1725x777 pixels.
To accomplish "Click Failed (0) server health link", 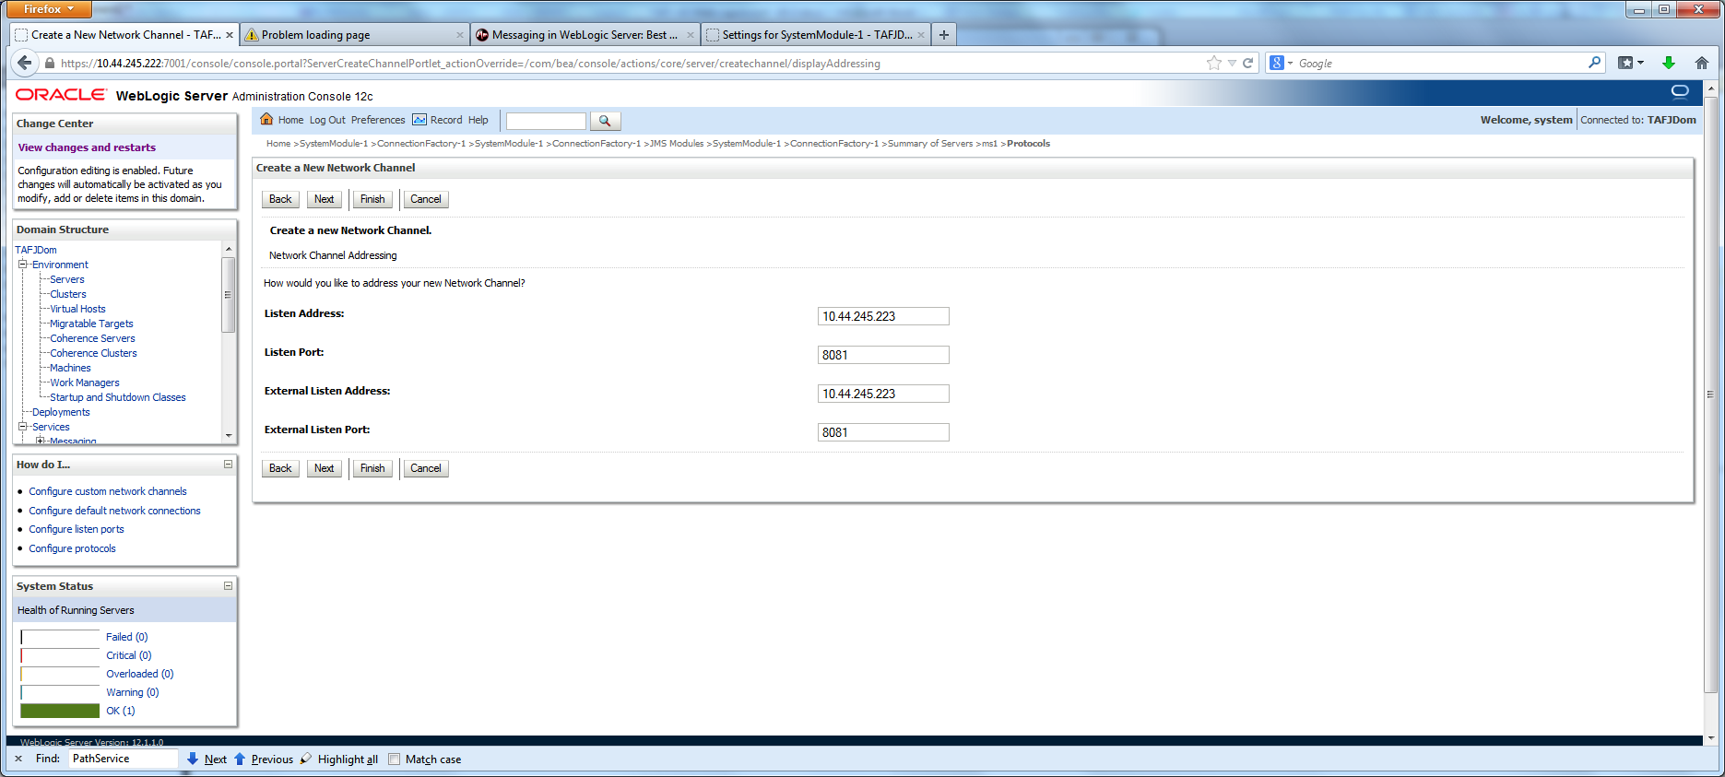I will pos(127,637).
